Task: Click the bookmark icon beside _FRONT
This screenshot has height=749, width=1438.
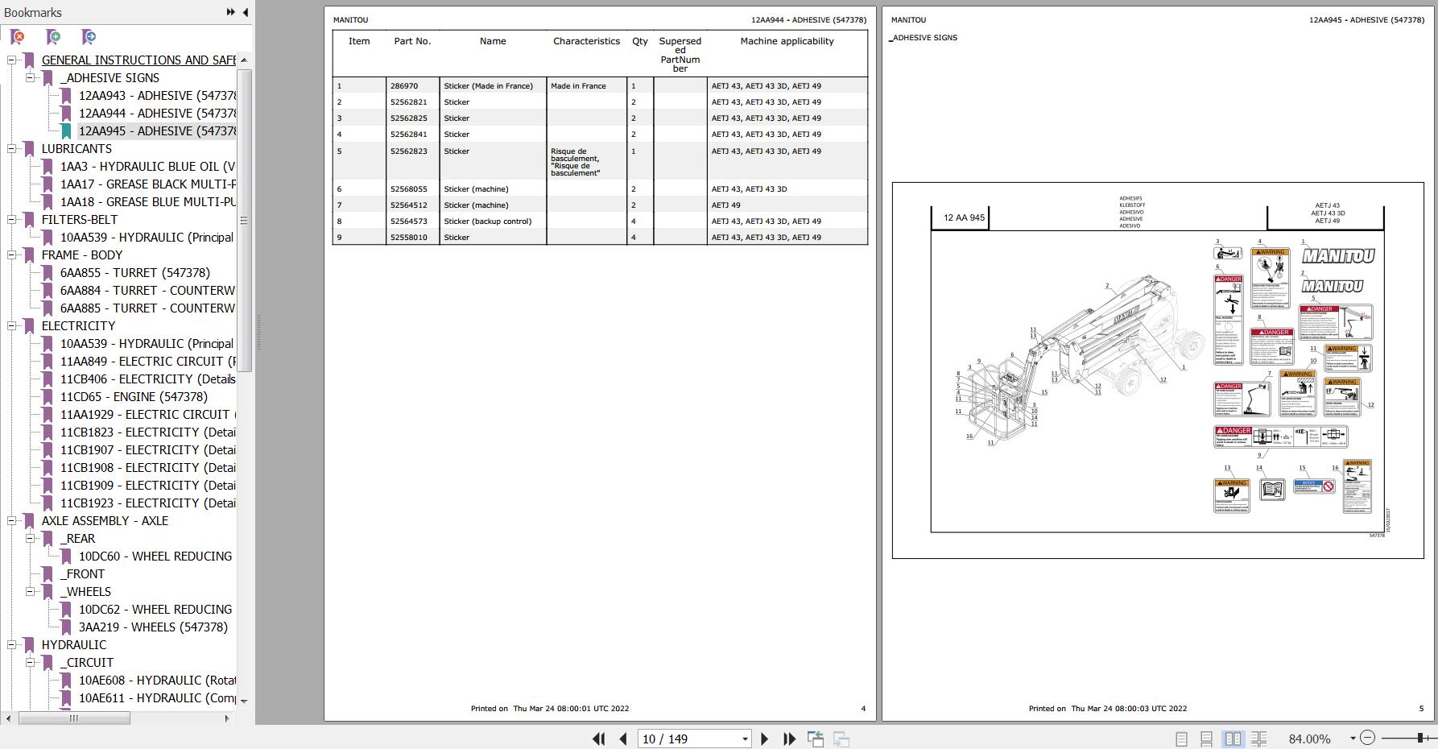Action: (x=48, y=574)
